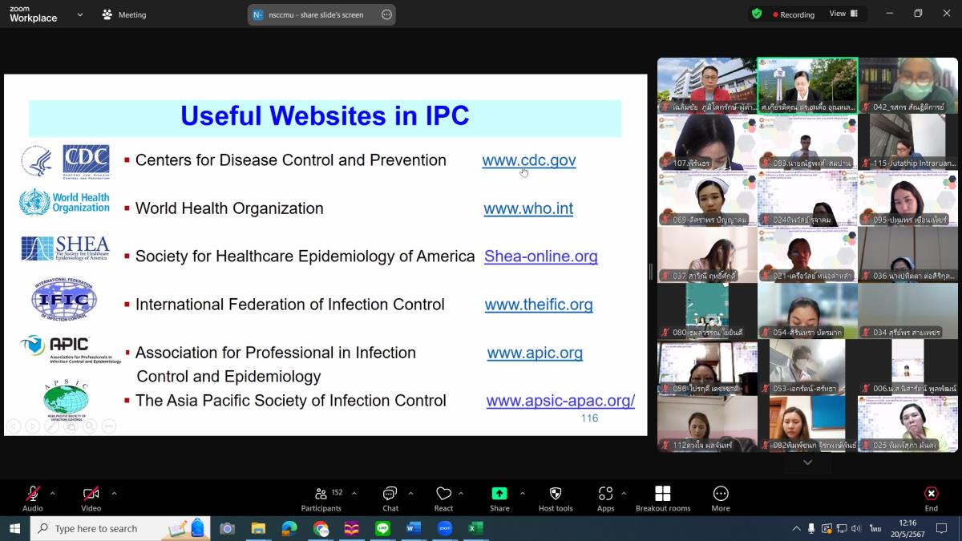Screen dimensions: 962x541
Task: Open the www.who.int link
Action: [528, 208]
